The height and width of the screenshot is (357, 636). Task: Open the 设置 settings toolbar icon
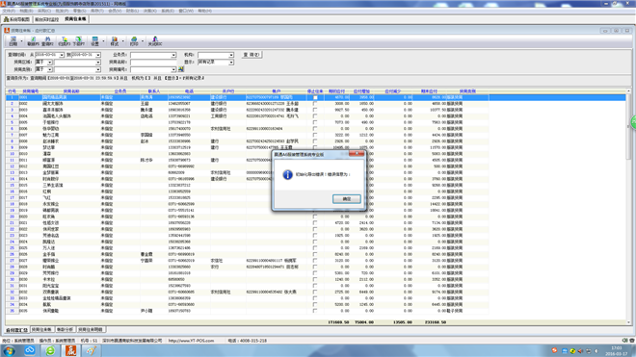pyautogui.click(x=94, y=41)
